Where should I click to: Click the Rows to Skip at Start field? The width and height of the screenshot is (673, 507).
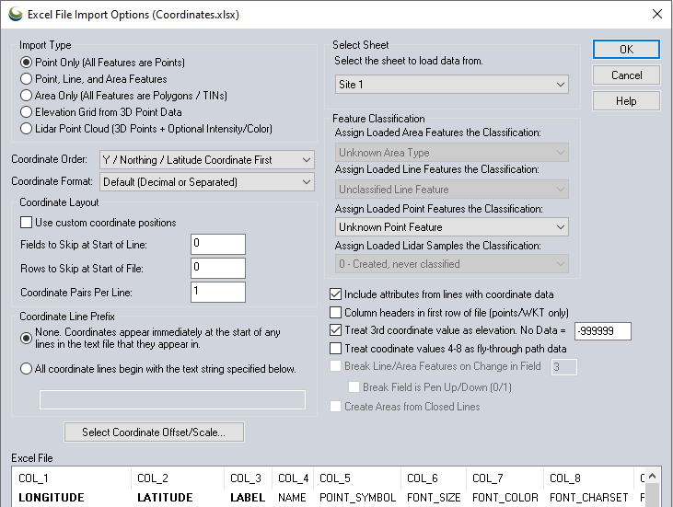click(218, 268)
